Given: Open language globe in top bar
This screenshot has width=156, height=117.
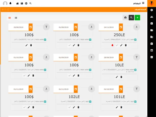Looking at the screenshot, I should tap(26, 3).
